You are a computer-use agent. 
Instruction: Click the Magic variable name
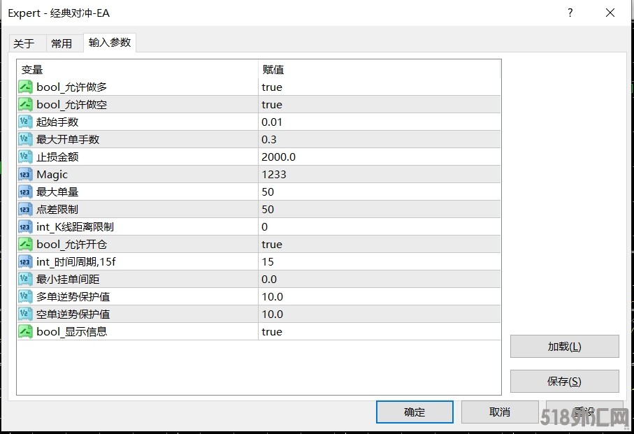pos(52,175)
